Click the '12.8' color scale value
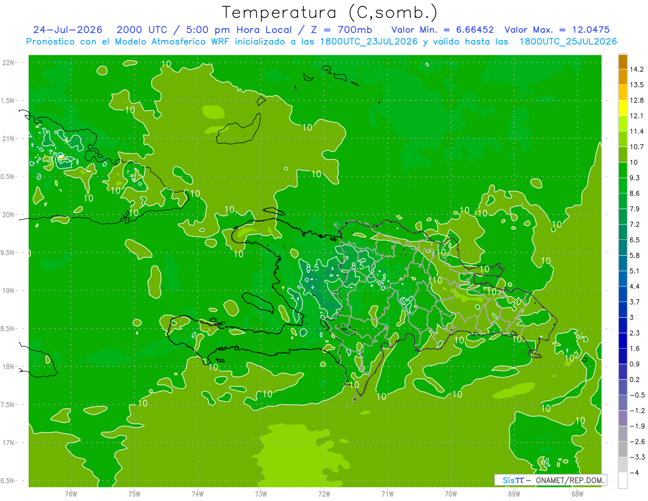This screenshot has width=648, height=501. pos(637,101)
